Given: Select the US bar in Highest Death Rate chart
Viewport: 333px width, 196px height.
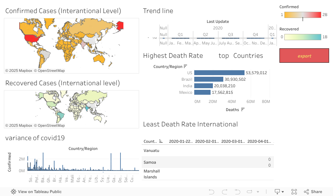Looking at the screenshot, I should 219,73.
